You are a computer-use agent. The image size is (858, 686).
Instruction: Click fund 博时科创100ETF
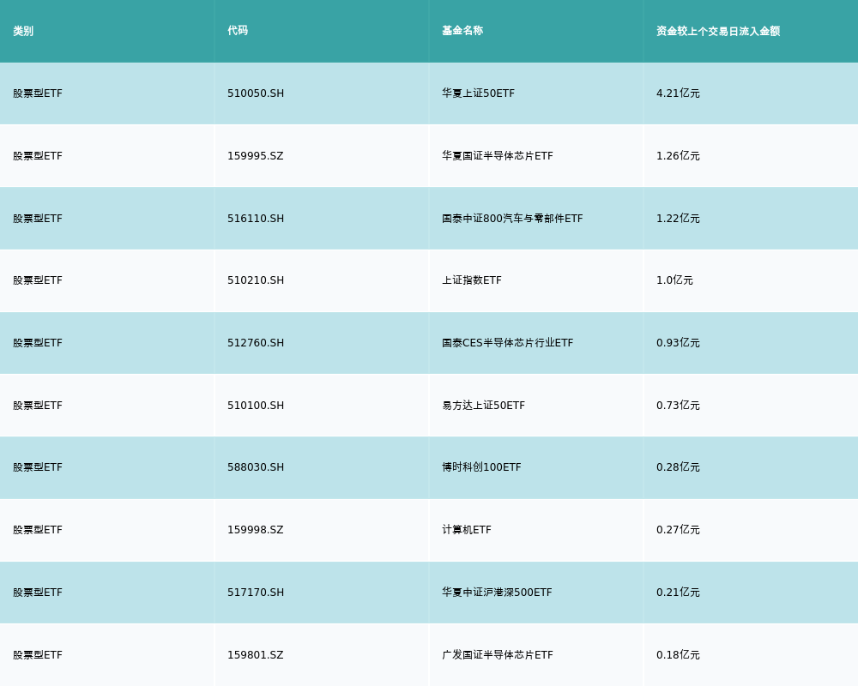point(481,467)
